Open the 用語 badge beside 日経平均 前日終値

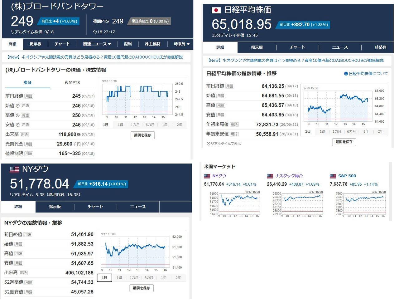[x=230, y=86]
